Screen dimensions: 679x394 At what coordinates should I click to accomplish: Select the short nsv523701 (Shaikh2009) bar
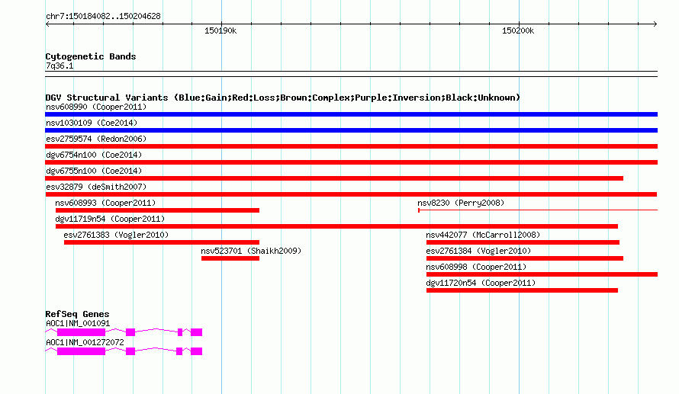click(230, 258)
